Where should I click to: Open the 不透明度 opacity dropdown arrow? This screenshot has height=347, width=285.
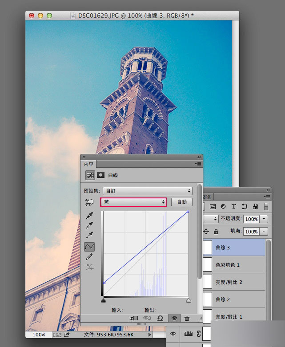click(264, 219)
